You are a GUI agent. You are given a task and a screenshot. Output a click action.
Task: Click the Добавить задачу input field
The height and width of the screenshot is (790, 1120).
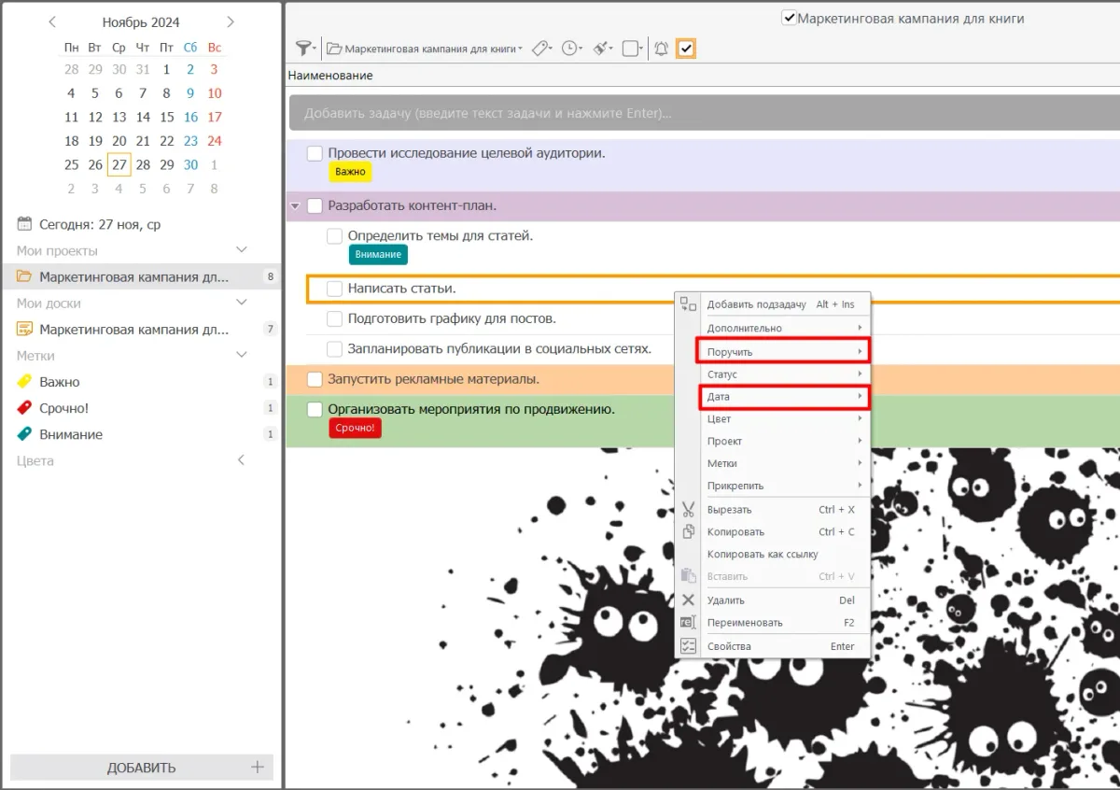click(x=704, y=113)
